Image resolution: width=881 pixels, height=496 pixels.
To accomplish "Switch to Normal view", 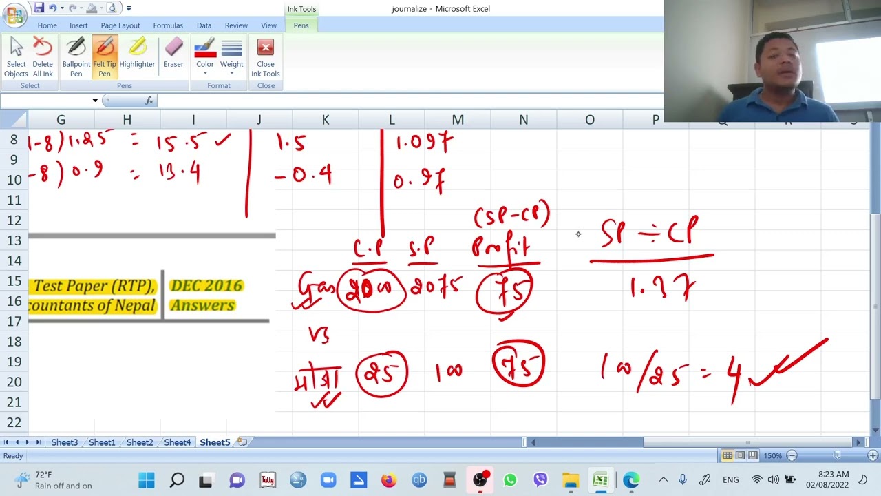I will 728,455.
